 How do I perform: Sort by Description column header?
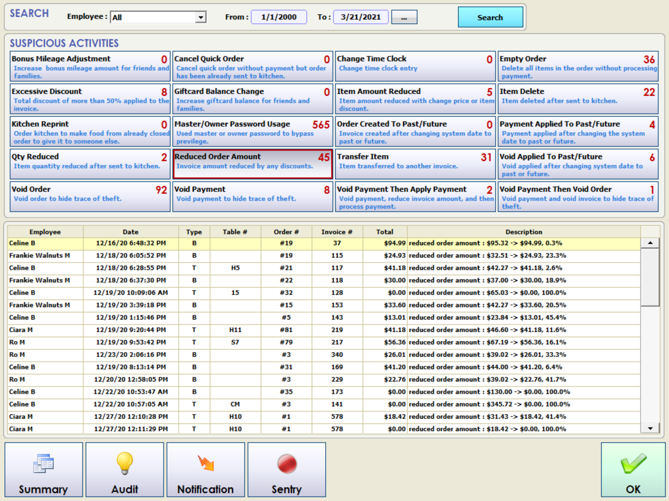click(x=524, y=232)
